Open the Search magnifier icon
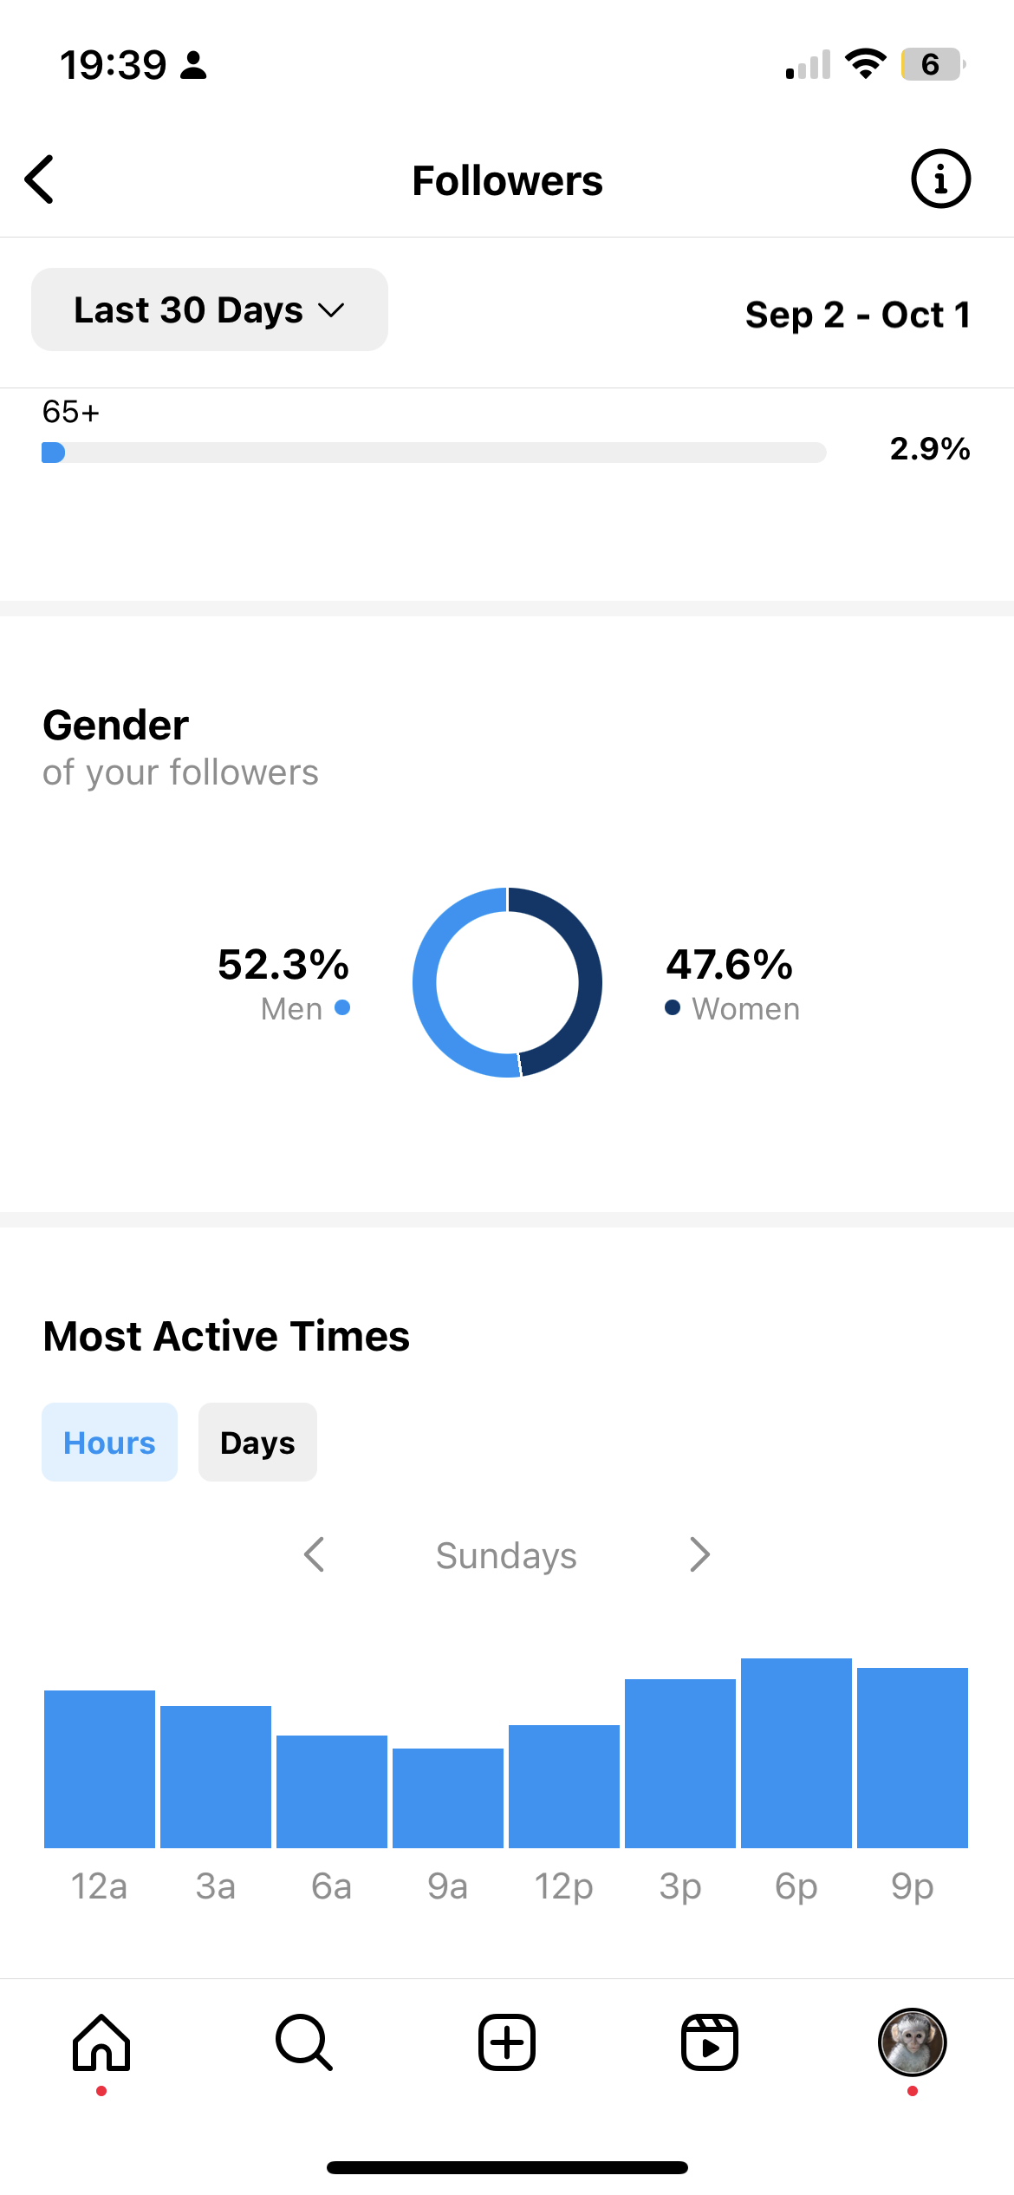This screenshot has height=2195, width=1014. pyautogui.click(x=304, y=2042)
